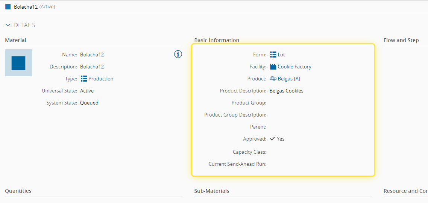Click the Belgas product icon
This screenshot has height=203, width=428.
pyautogui.click(x=273, y=79)
